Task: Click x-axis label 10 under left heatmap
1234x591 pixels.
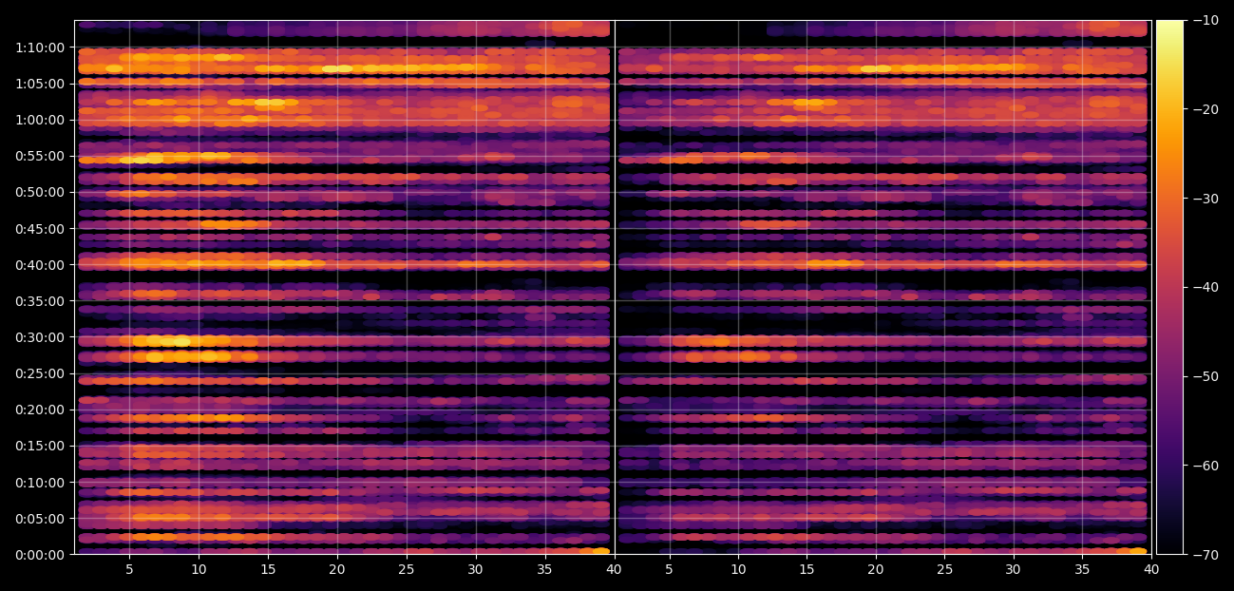Action: tap(199, 570)
